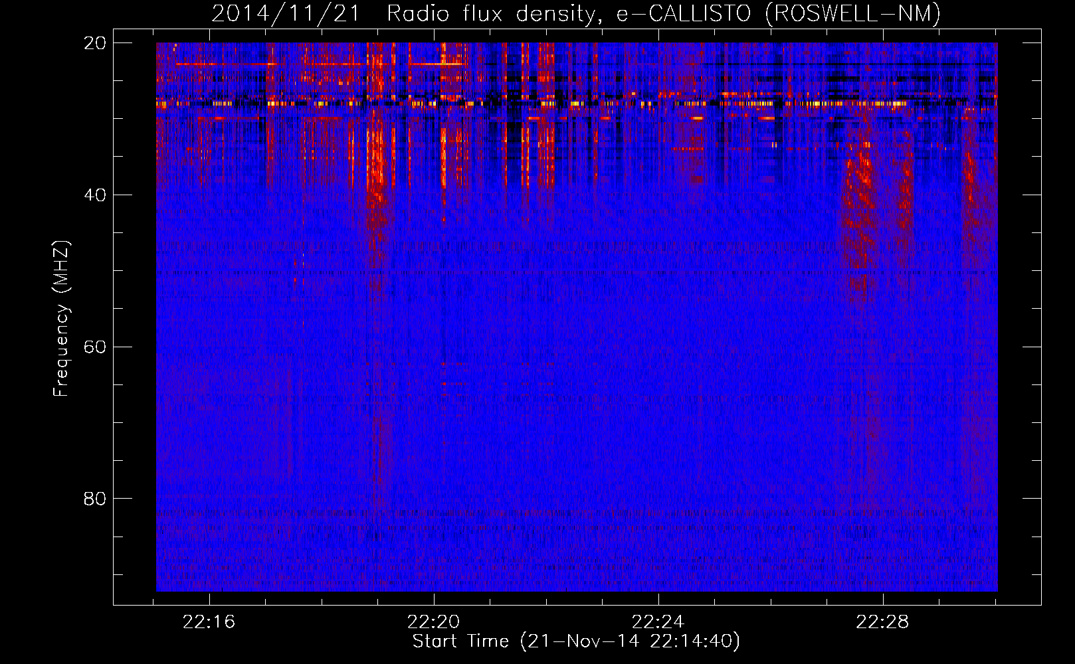Image resolution: width=1075 pixels, height=664 pixels.
Task: Click the 22:16 time tick label
Action: tap(209, 622)
